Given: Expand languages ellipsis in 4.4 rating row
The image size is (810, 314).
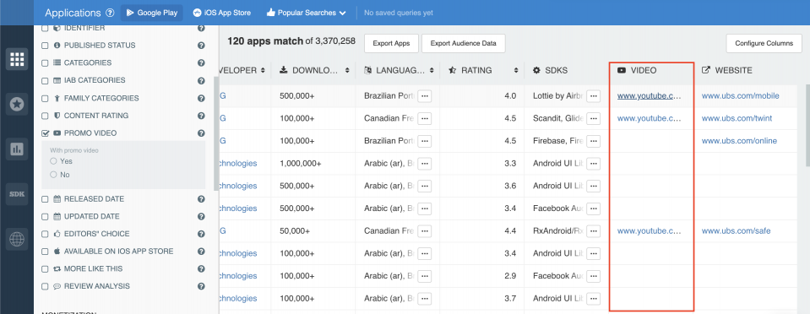Looking at the screenshot, I should 425,230.
